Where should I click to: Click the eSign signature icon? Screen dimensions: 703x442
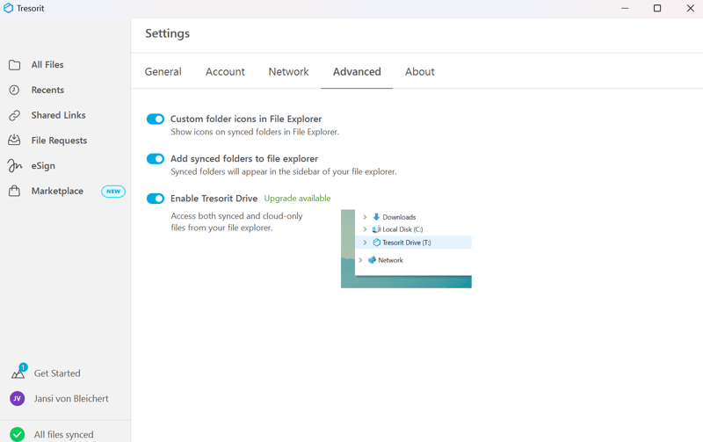[14, 166]
